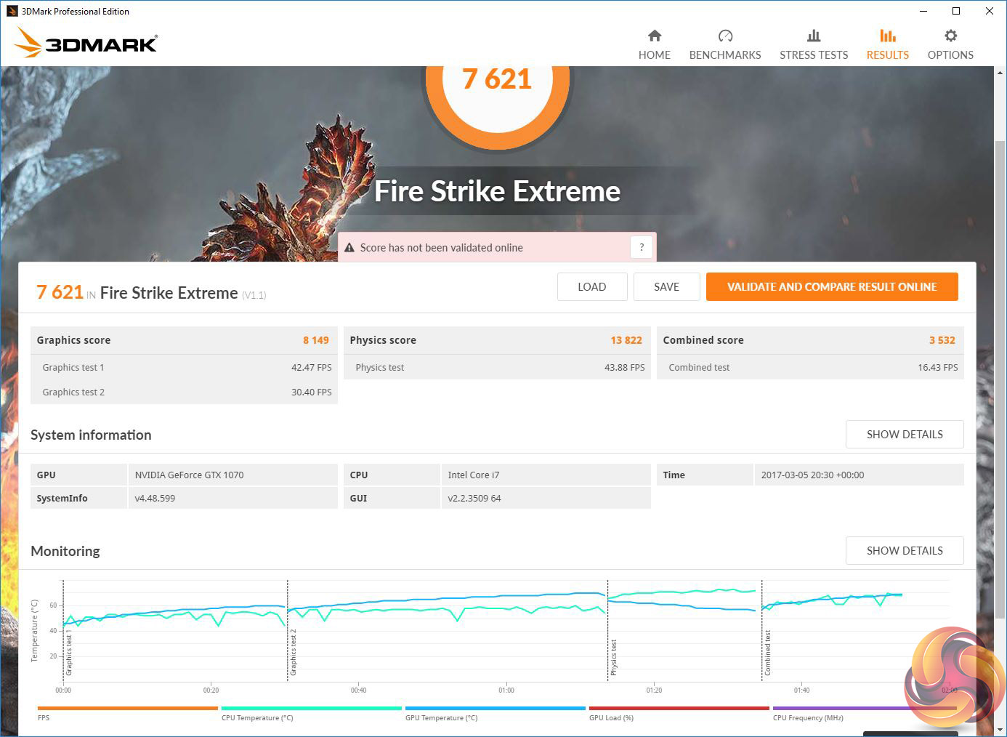Click the warning triangle beside validation message
The height and width of the screenshot is (737, 1007).
(x=349, y=248)
